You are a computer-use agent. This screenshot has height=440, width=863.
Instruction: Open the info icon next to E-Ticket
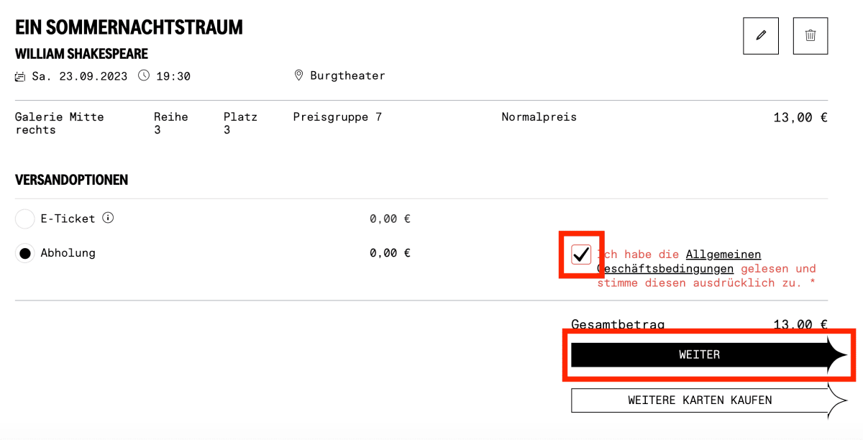108,218
